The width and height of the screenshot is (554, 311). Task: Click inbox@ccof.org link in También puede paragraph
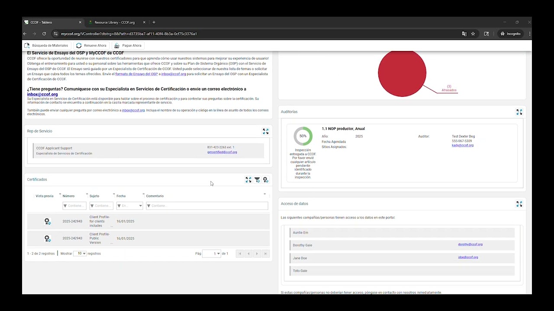tap(133, 110)
